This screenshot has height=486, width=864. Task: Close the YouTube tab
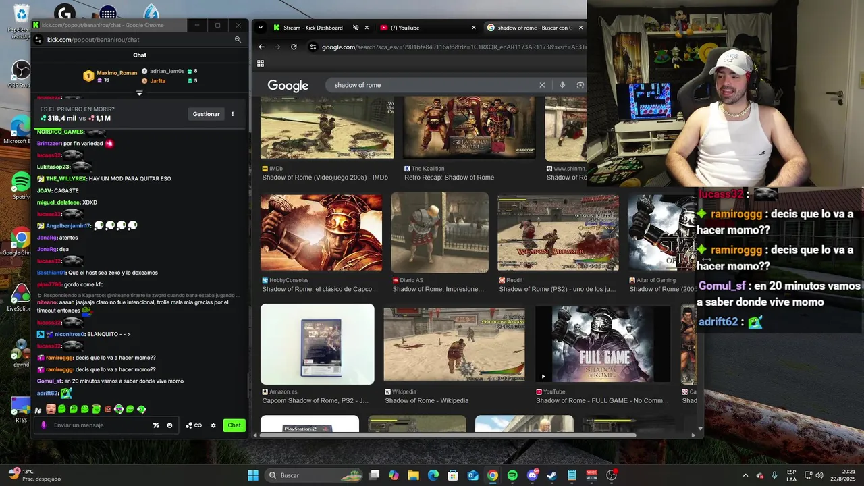point(473,28)
